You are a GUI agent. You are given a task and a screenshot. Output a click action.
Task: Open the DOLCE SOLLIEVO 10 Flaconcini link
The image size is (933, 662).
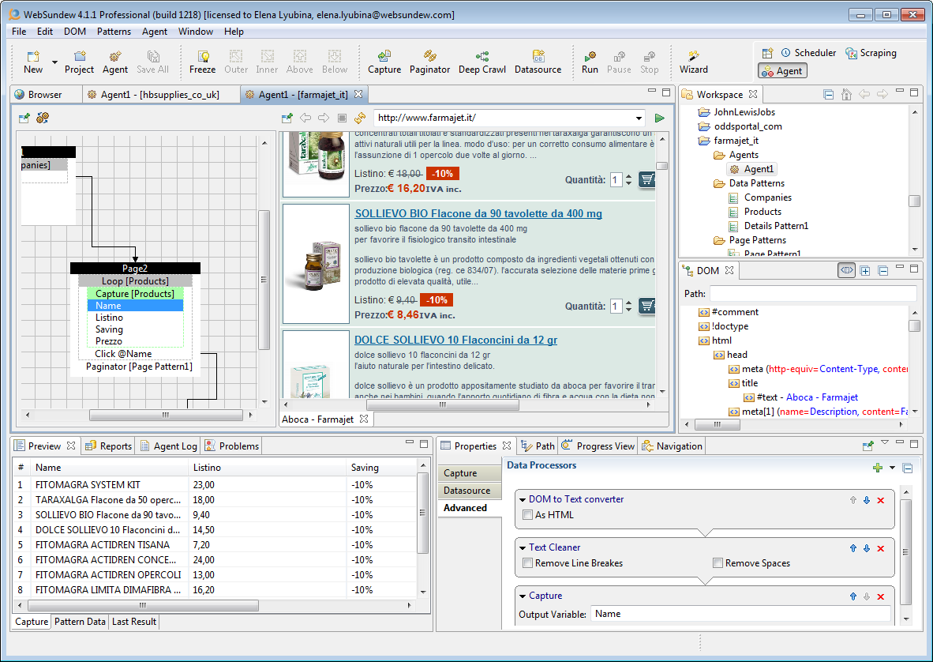455,340
